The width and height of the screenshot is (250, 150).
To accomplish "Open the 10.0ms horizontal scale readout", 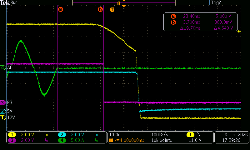I will (116, 135).
